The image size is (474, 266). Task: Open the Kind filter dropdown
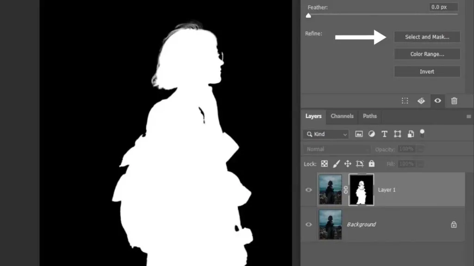[x=325, y=133]
